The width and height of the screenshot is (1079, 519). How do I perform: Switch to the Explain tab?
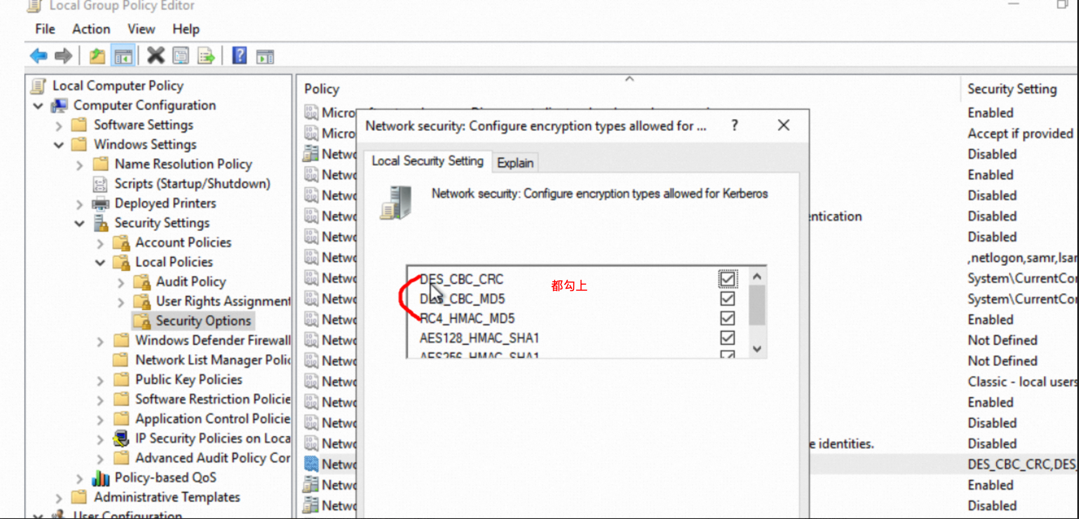pos(515,163)
